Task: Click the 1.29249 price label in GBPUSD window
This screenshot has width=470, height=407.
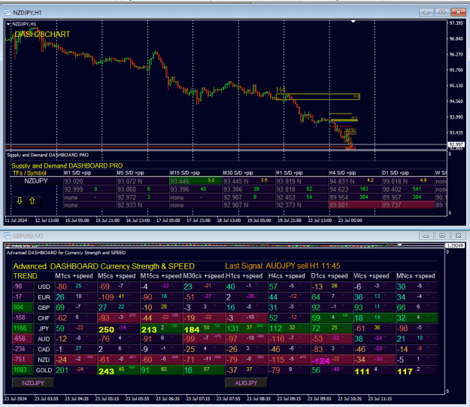Action: coord(455,246)
